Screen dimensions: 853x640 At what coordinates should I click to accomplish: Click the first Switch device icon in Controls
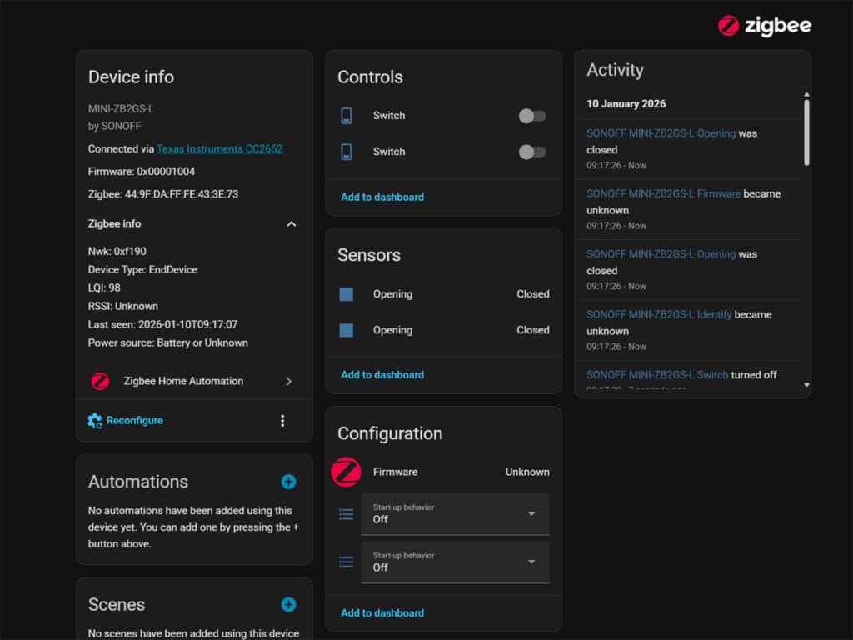tap(347, 116)
